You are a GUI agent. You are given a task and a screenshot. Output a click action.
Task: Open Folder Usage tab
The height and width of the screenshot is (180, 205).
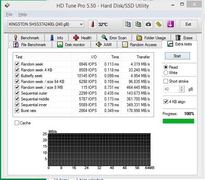click(x=151, y=38)
